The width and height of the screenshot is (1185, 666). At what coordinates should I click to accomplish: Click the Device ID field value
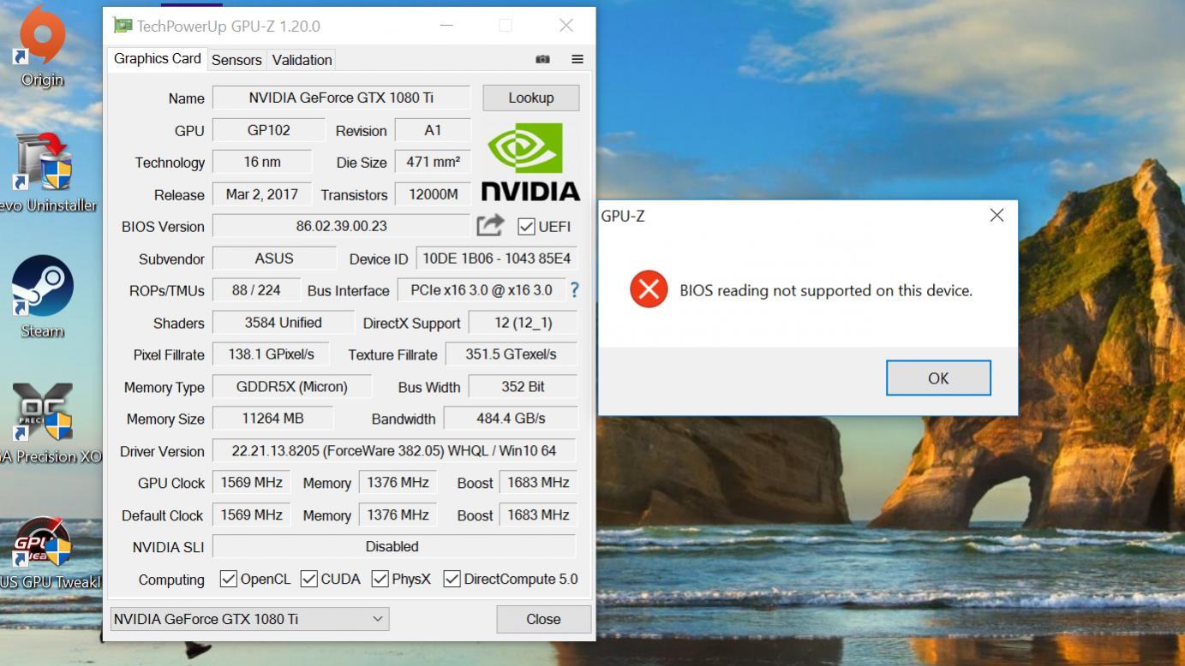point(496,259)
